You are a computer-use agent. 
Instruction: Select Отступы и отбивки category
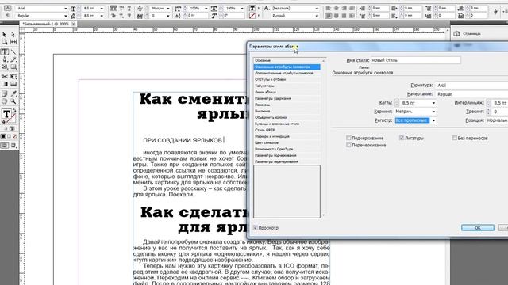pyautogui.click(x=287, y=79)
